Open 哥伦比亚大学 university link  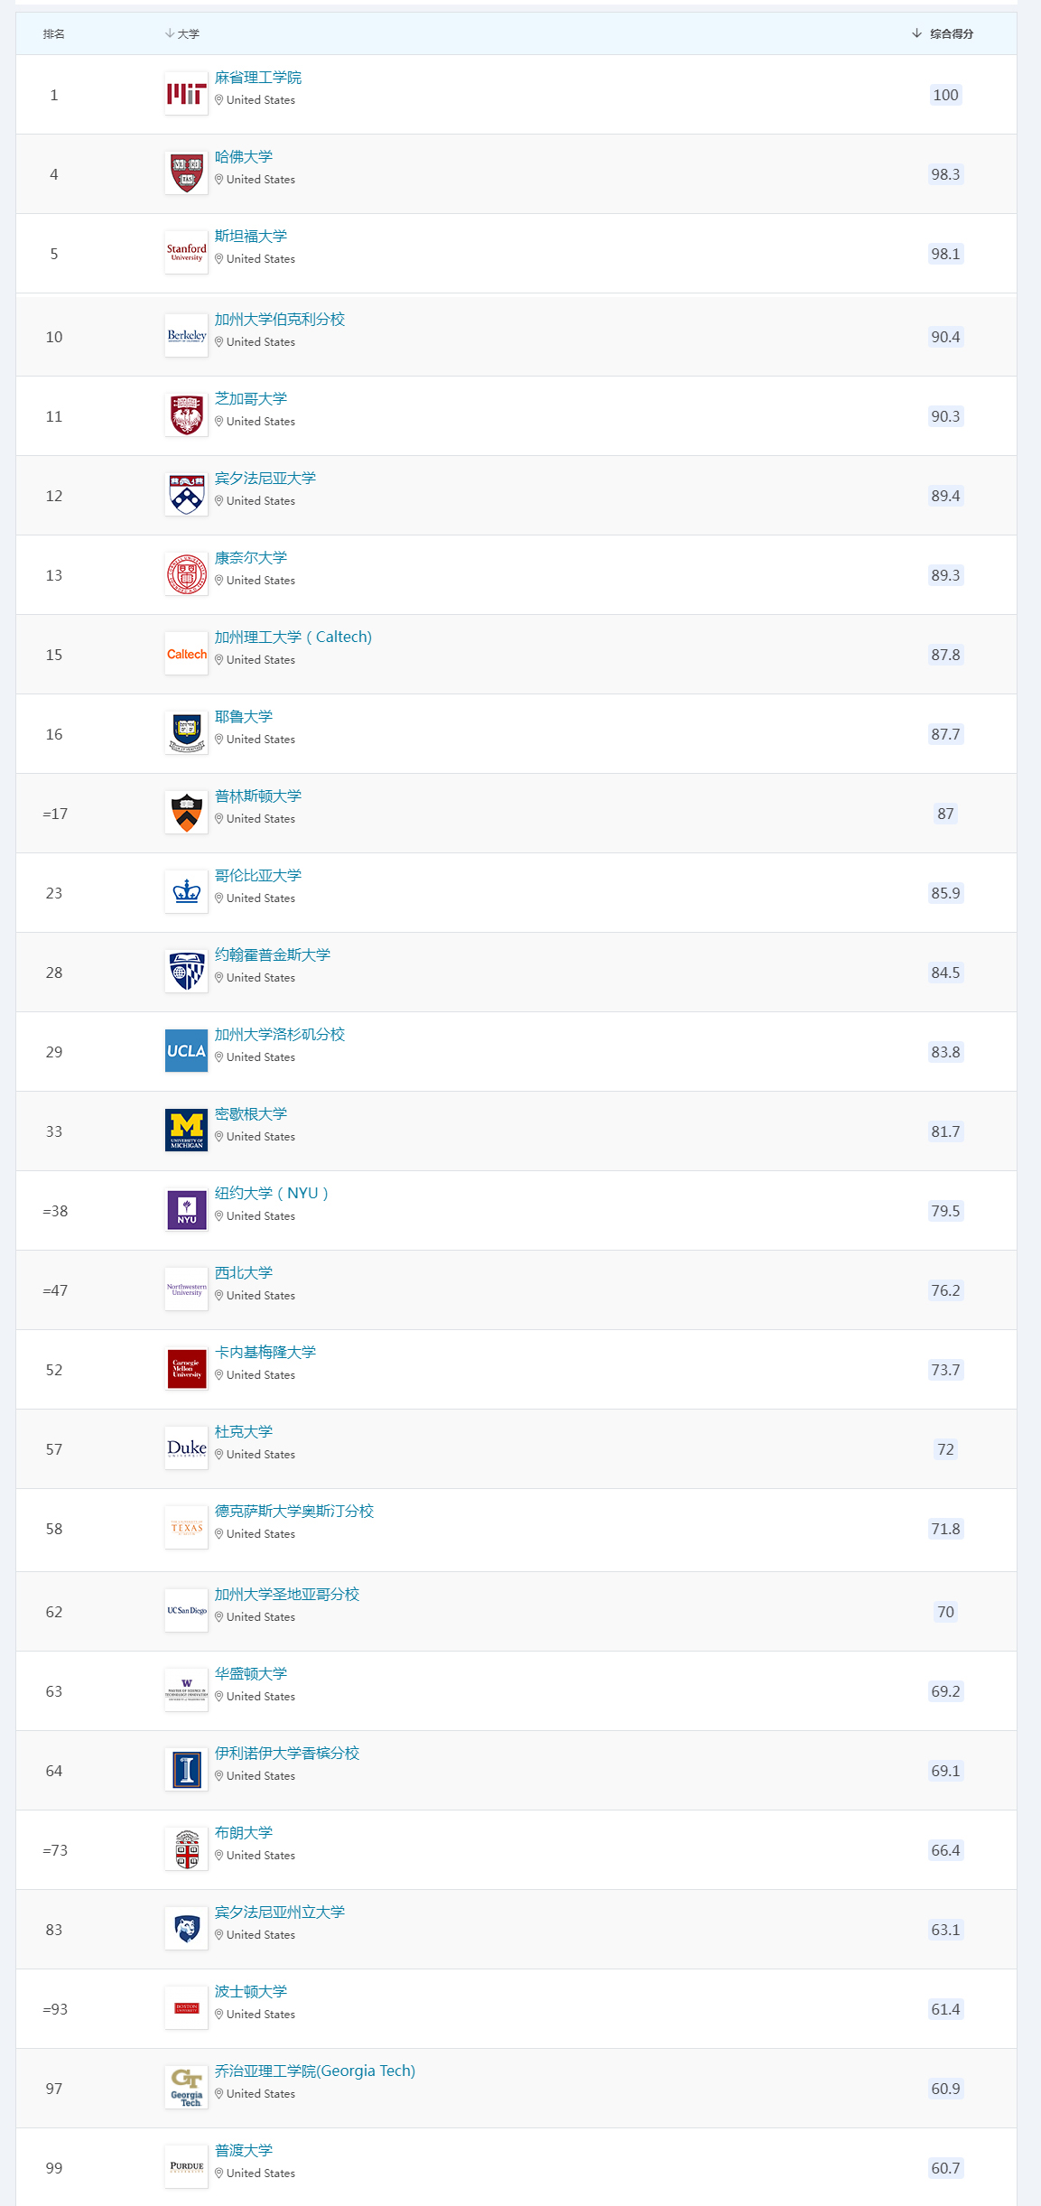(x=258, y=876)
